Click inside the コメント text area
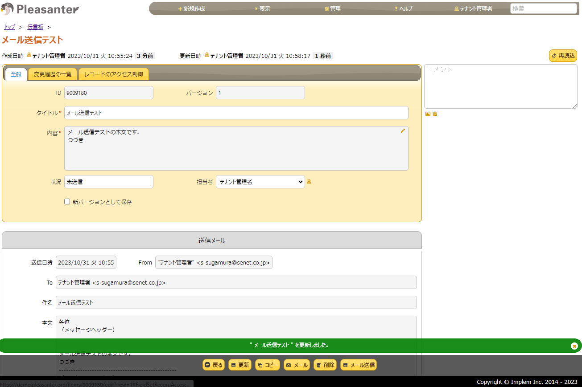 (x=499, y=86)
